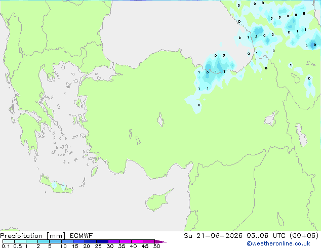Viewport: 321px width, 248px height.
Task: Click the "Precipitation" title word
Action: pos(21,236)
